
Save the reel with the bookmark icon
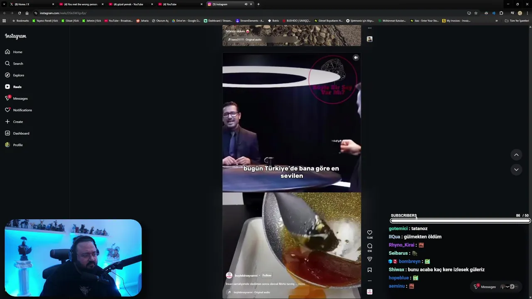369,270
